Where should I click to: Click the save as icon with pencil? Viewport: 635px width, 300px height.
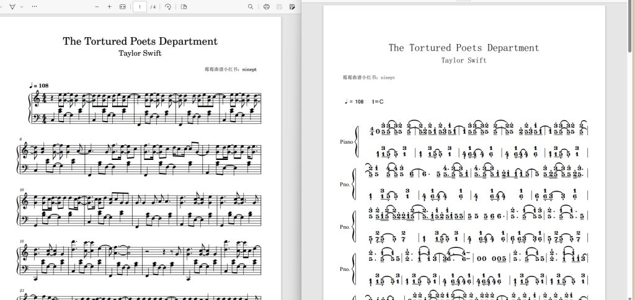pyautogui.click(x=291, y=6)
